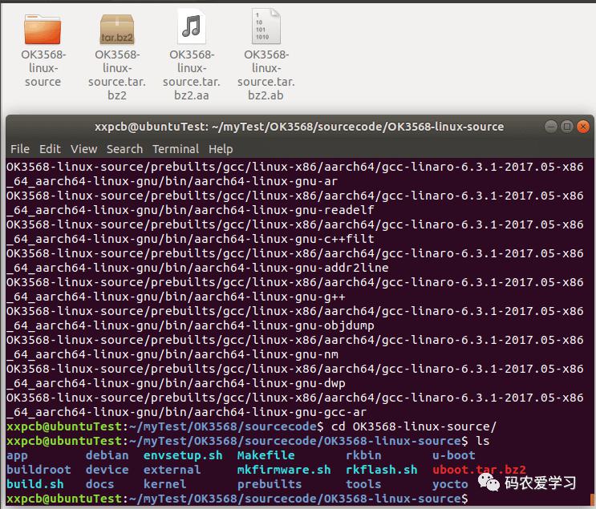Click the 'kernel' directory name
The width and height of the screenshot is (596, 509).
(x=164, y=484)
